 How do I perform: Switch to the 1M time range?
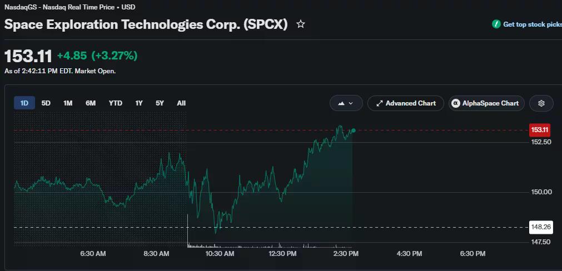click(x=68, y=103)
